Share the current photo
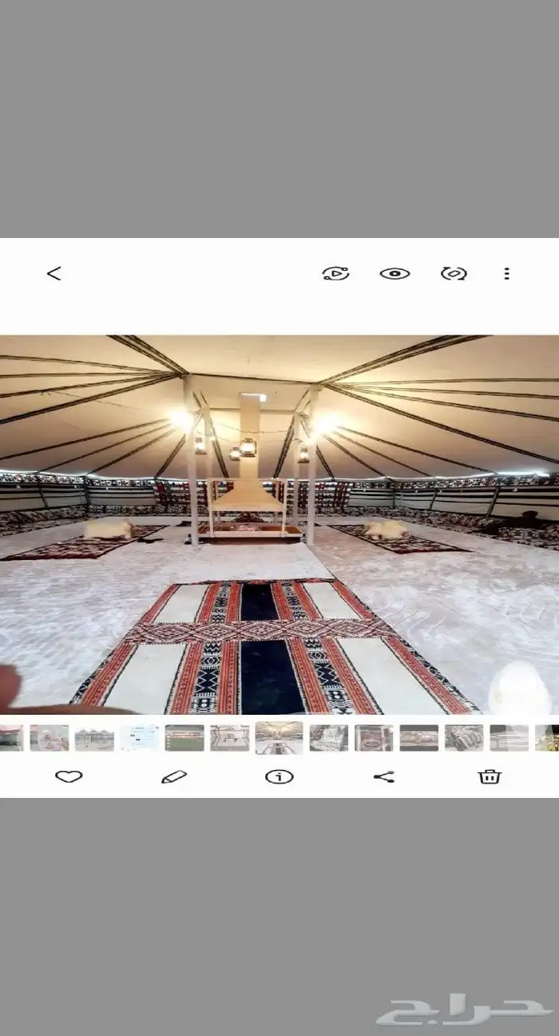The image size is (559, 1036). [x=384, y=776]
